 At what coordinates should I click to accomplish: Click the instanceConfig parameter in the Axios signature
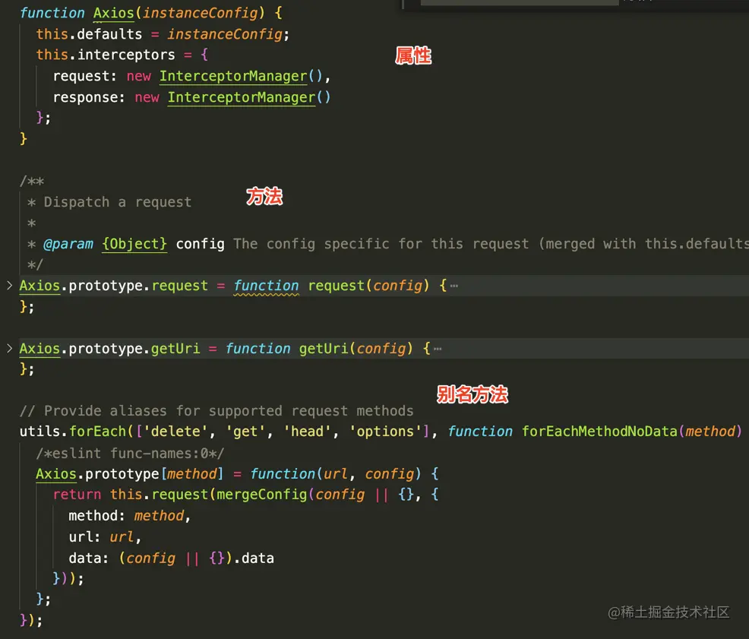[x=200, y=13]
